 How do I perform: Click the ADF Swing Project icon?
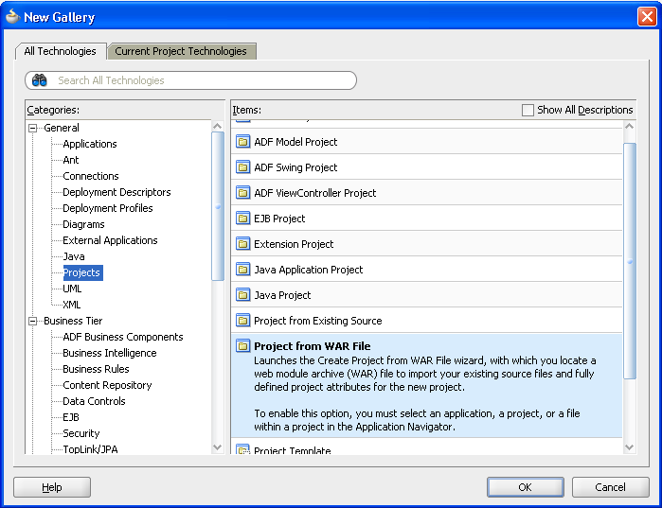pos(242,167)
